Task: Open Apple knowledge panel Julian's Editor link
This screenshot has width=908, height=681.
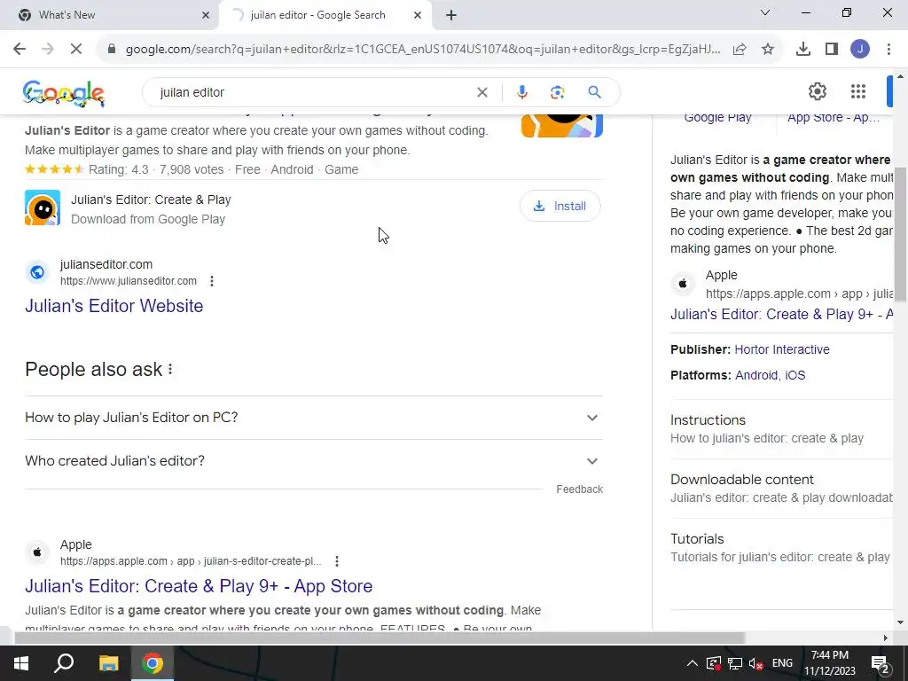Action: click(x=782, y=315)
